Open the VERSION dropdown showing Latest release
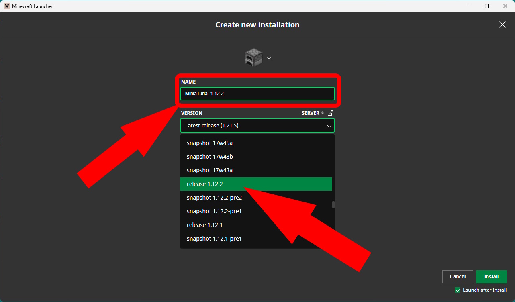The image size is (515, 302). (257, 125)
